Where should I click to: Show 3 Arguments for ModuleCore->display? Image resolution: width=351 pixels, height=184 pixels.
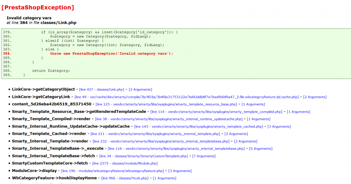pos(180,171)
